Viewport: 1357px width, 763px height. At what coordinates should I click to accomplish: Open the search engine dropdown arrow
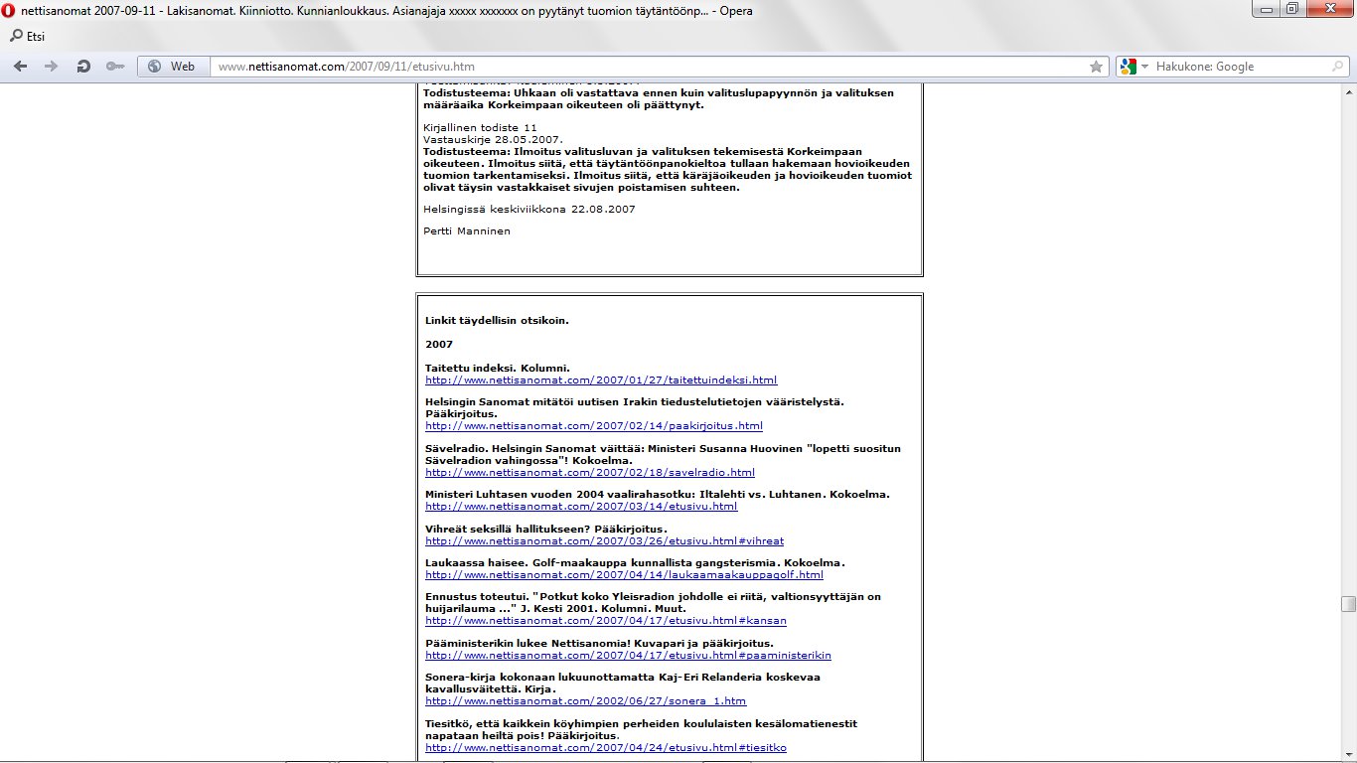coord(1144,67)
